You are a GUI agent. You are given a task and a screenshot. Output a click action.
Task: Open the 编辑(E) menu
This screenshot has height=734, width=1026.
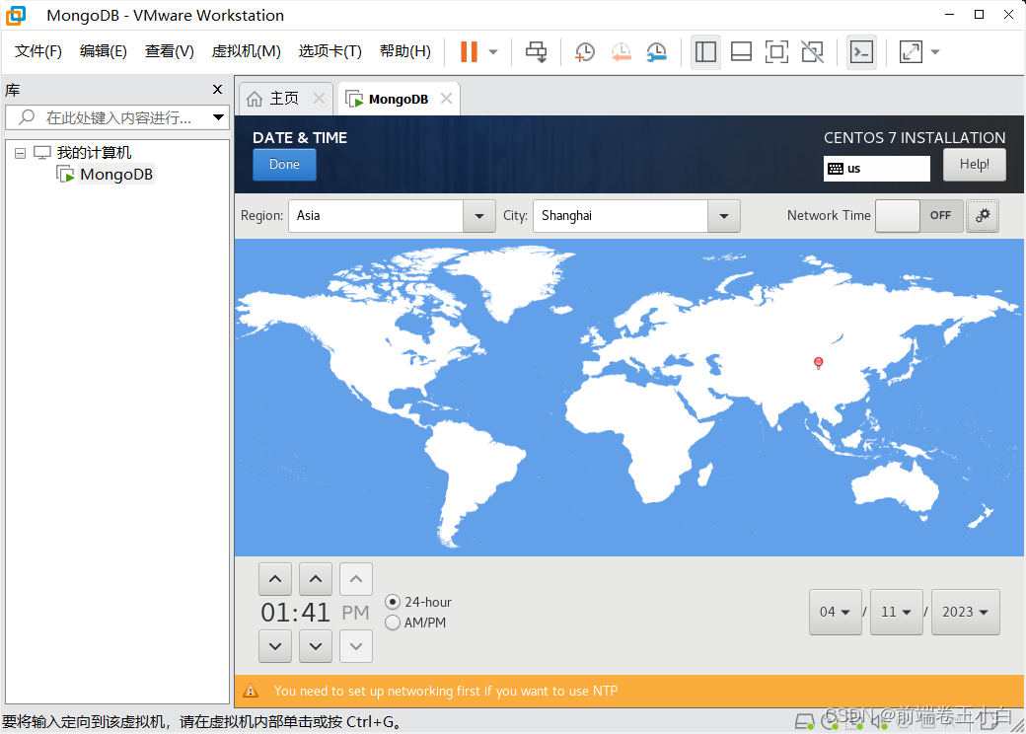click(x=103, y=51)
